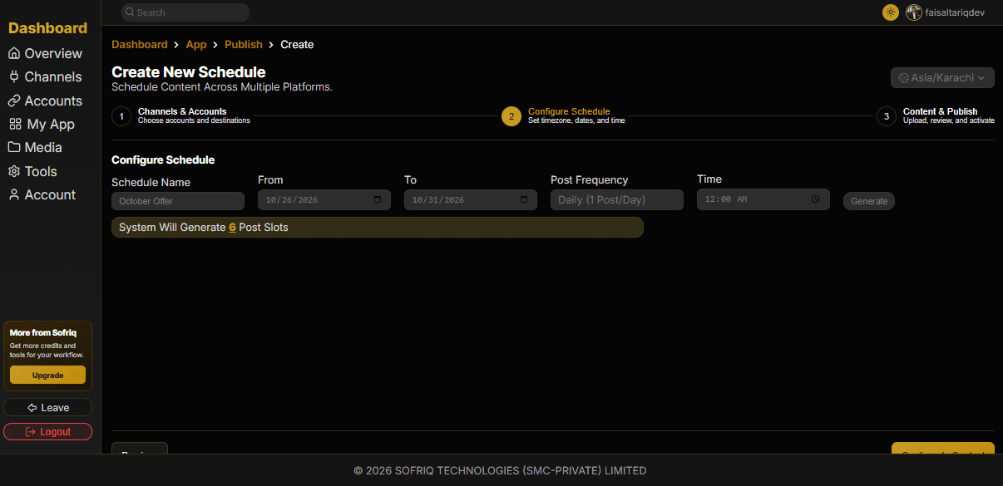Click the Overview home icon in sidebar
This screenshot has height=486, width=1003.
[x=14, y=53]
